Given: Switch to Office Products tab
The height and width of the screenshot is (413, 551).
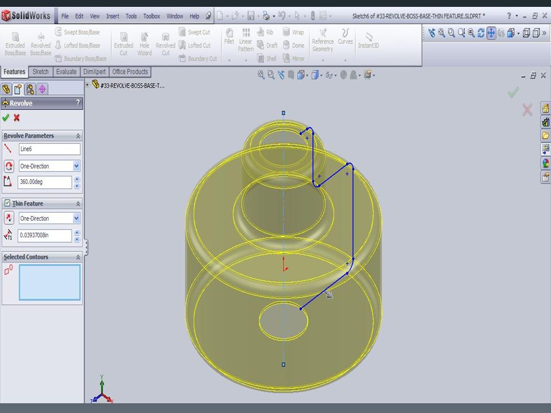Looking at the screenshot, I should click(x=130, y=72).
